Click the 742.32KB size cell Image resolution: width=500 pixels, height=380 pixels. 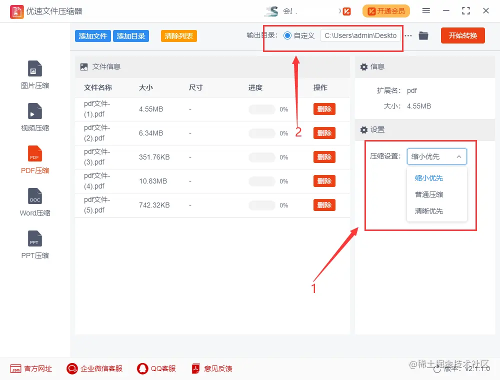tap(154, 205)
